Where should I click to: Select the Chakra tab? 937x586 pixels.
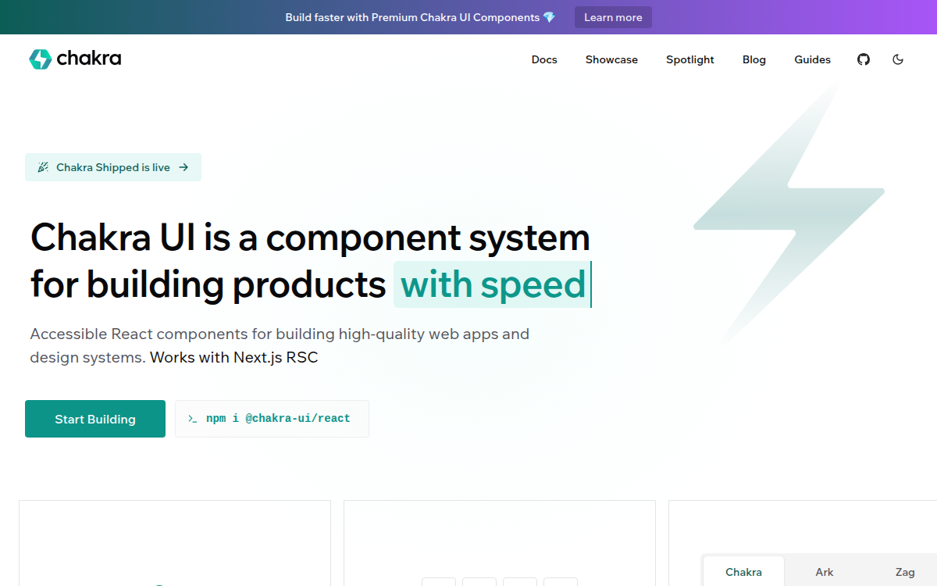(x=743, y=572)
